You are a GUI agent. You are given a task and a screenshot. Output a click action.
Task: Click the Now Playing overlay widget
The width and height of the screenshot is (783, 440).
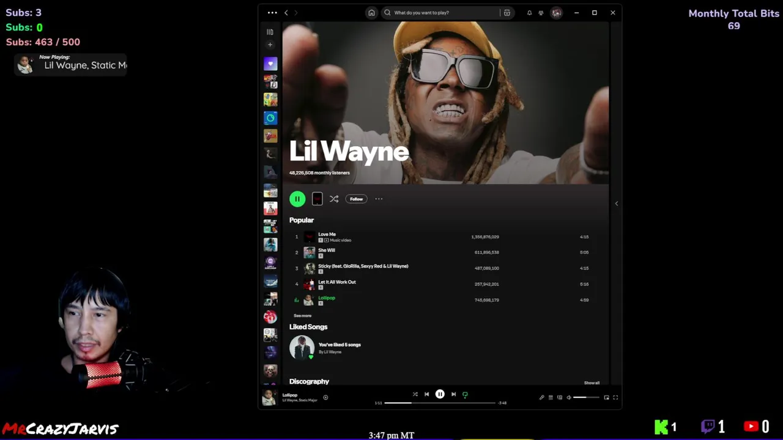pos(71,64)
